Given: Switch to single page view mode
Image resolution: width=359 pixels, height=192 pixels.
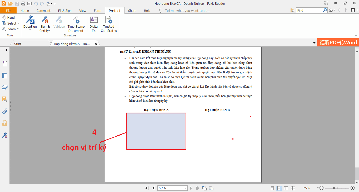Looking at the screenshot, I should point(272,188).
